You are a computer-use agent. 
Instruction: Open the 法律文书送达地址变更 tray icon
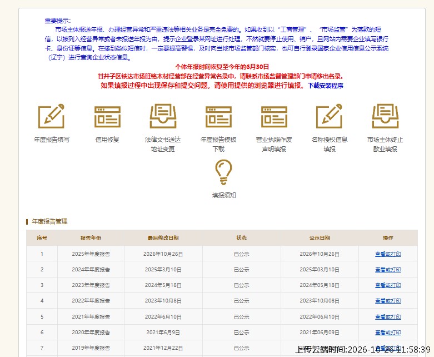(x=163, y=116)
